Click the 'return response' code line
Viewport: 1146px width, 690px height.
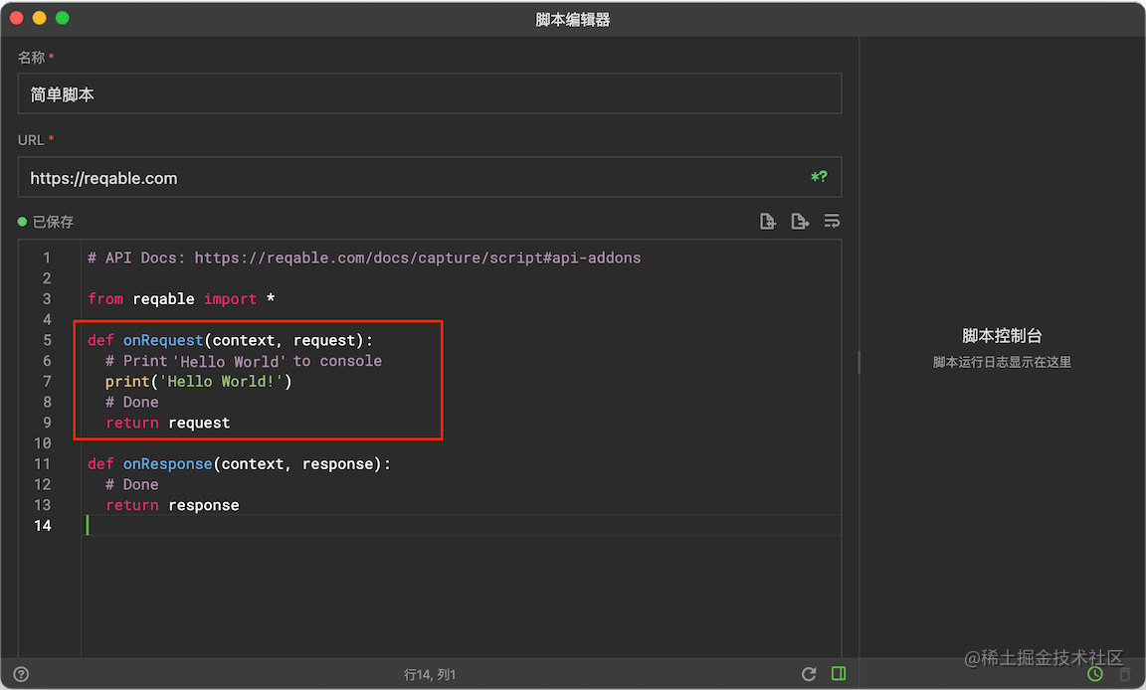172,505
